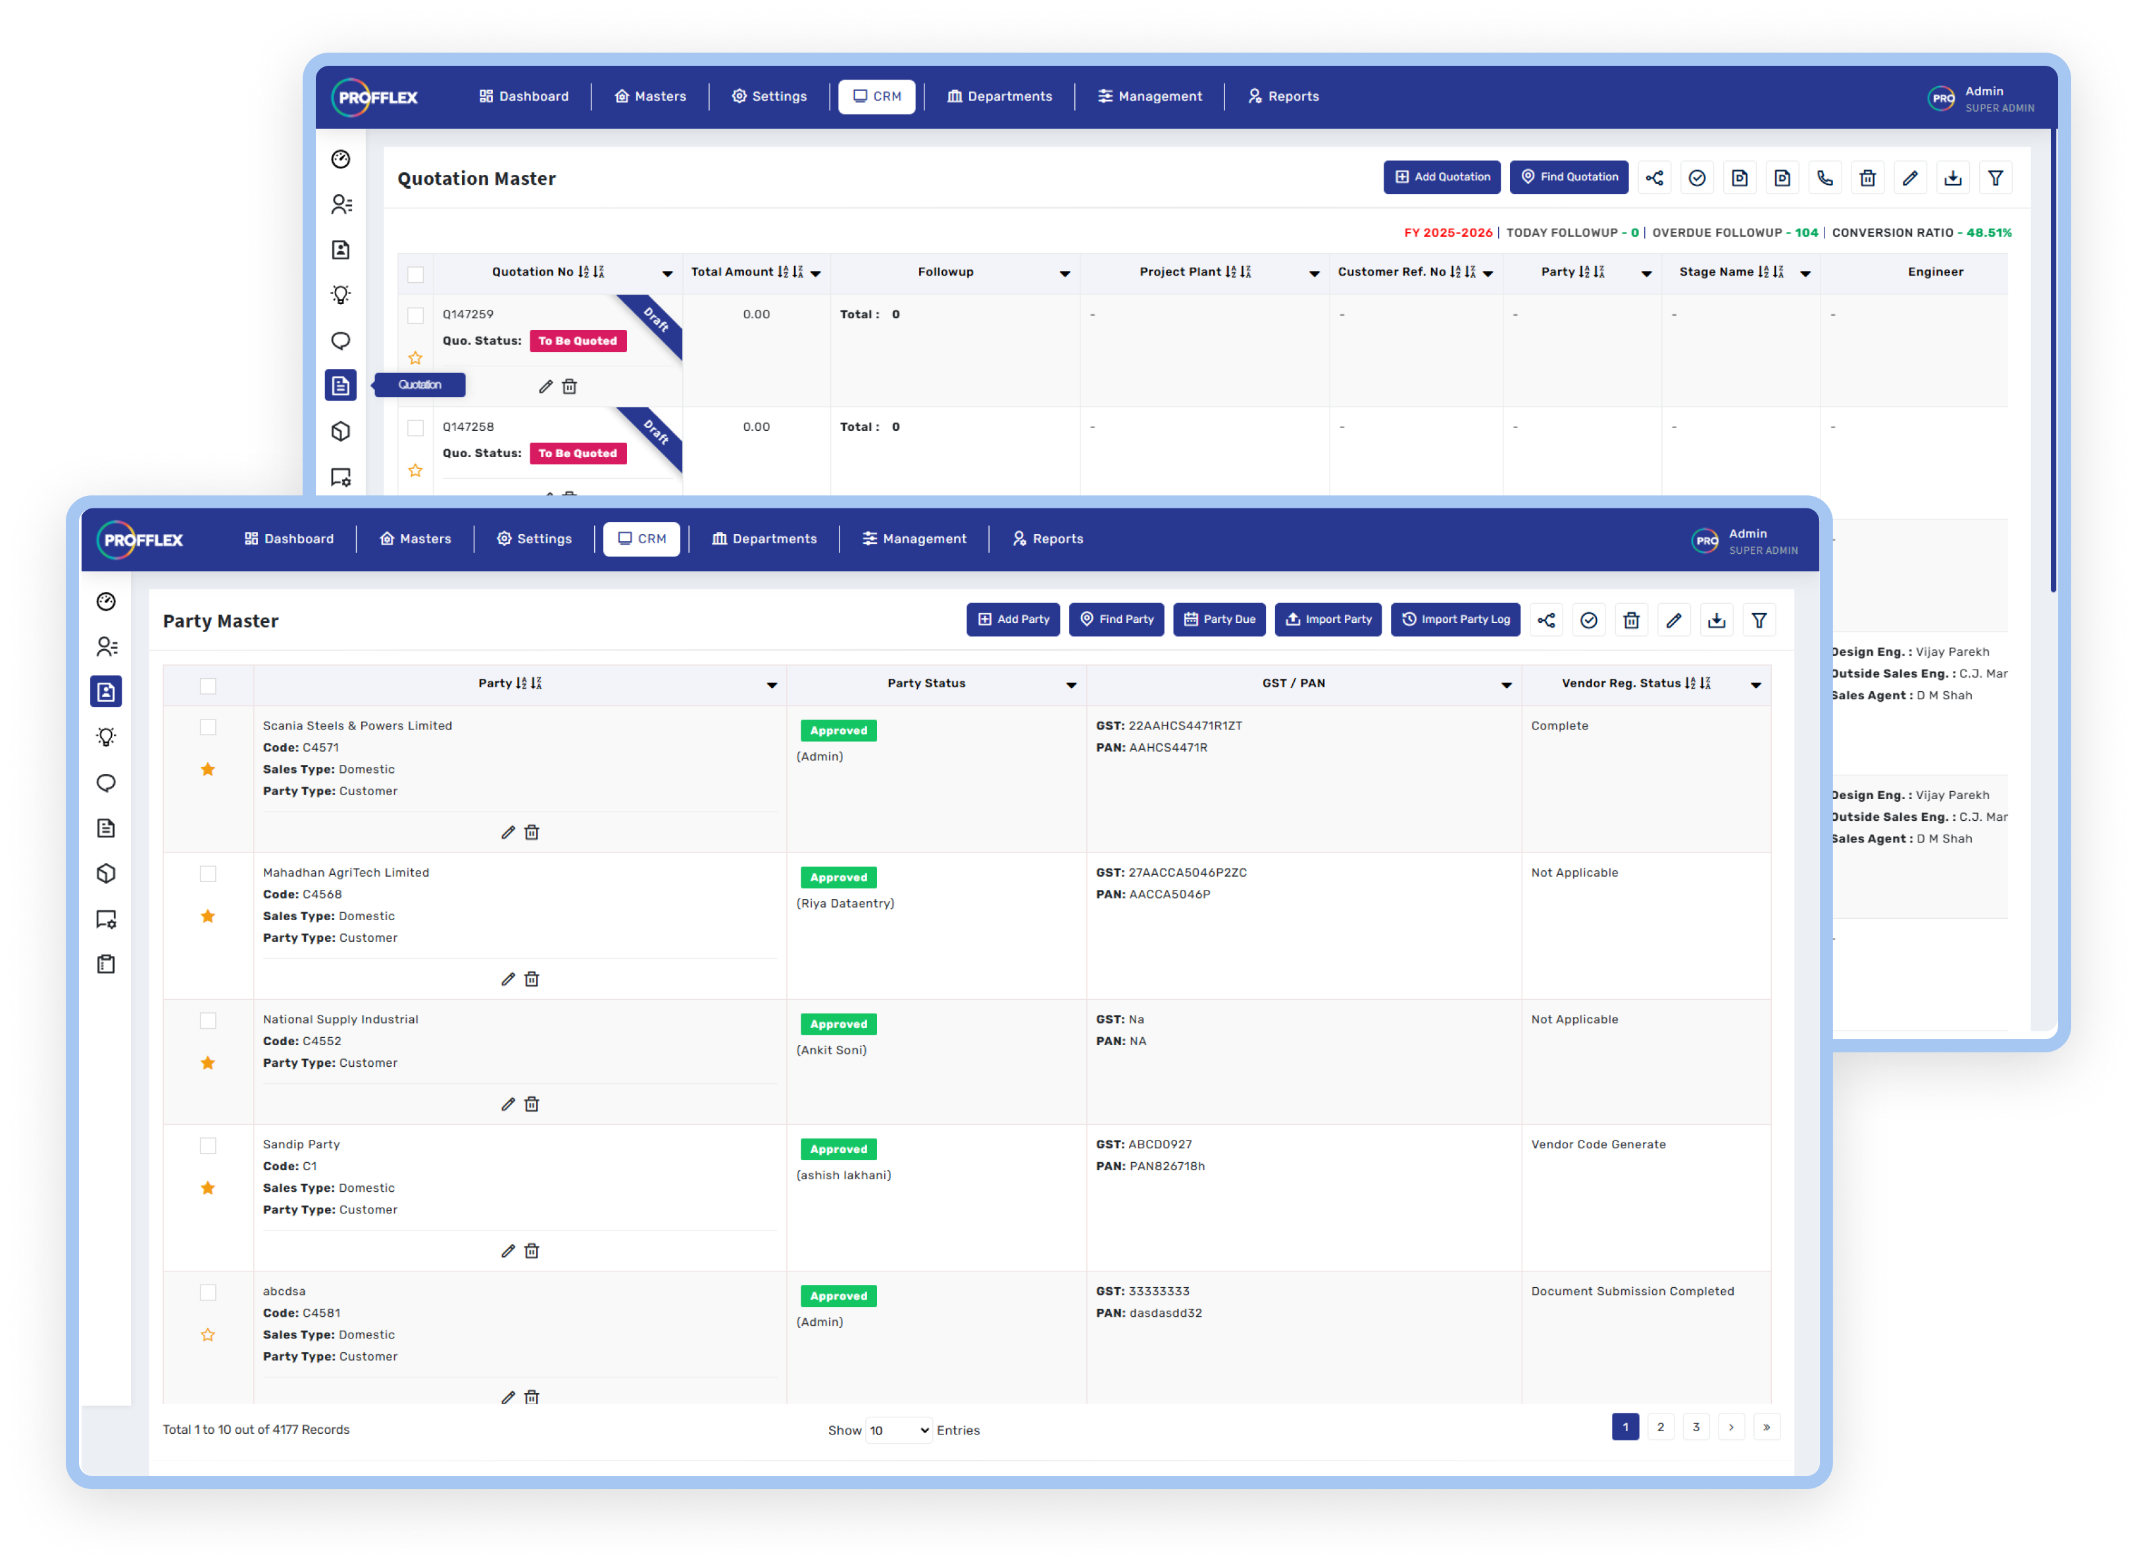Viewport: 2137px width, 1568px height.
Task: Click the Find Quotation button
Action: (x=1569, y=176)
